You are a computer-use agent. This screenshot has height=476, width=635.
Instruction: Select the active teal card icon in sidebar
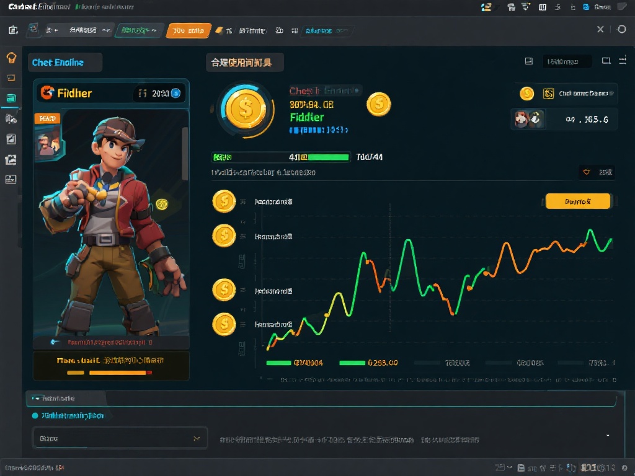pos(11,98)
